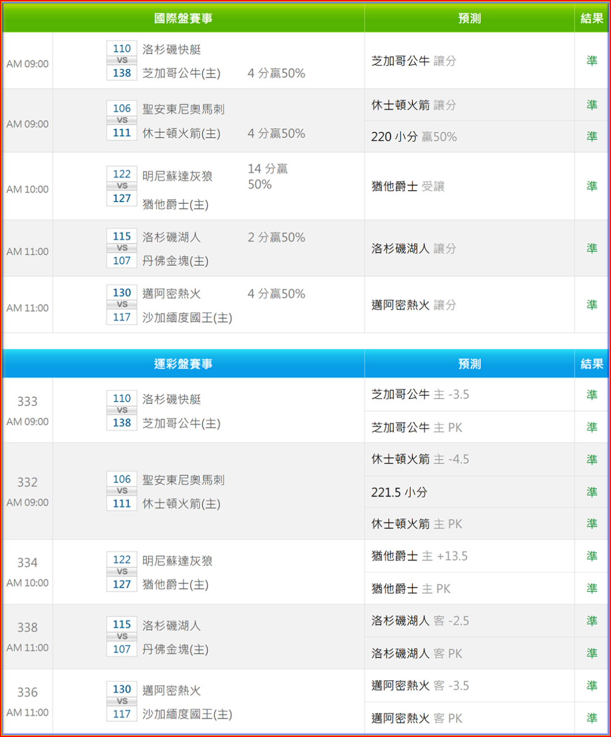Click 丹佛金塊(主) team name in 國際盤賽事
The image size is (611, 737).
[175, 261]
